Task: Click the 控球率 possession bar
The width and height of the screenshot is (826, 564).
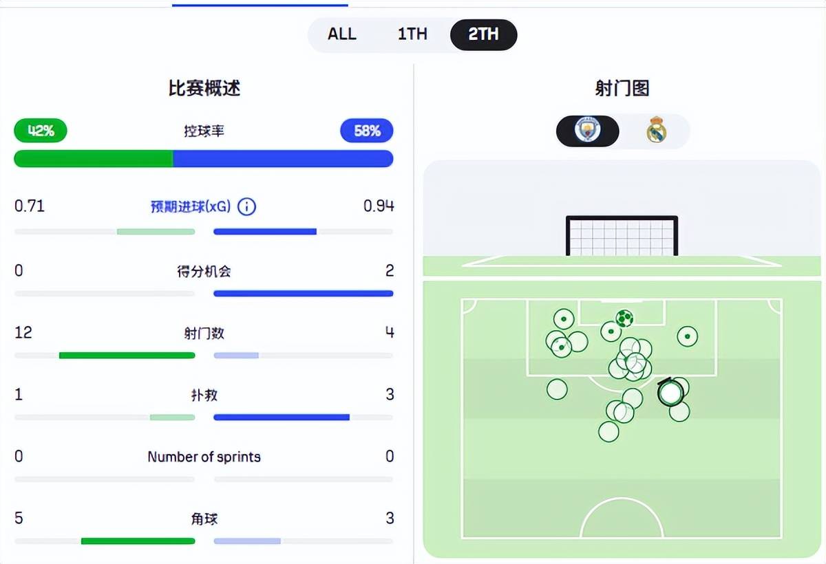Action: (204, 159)
